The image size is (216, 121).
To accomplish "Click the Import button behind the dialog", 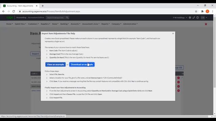I will (35, 54).
